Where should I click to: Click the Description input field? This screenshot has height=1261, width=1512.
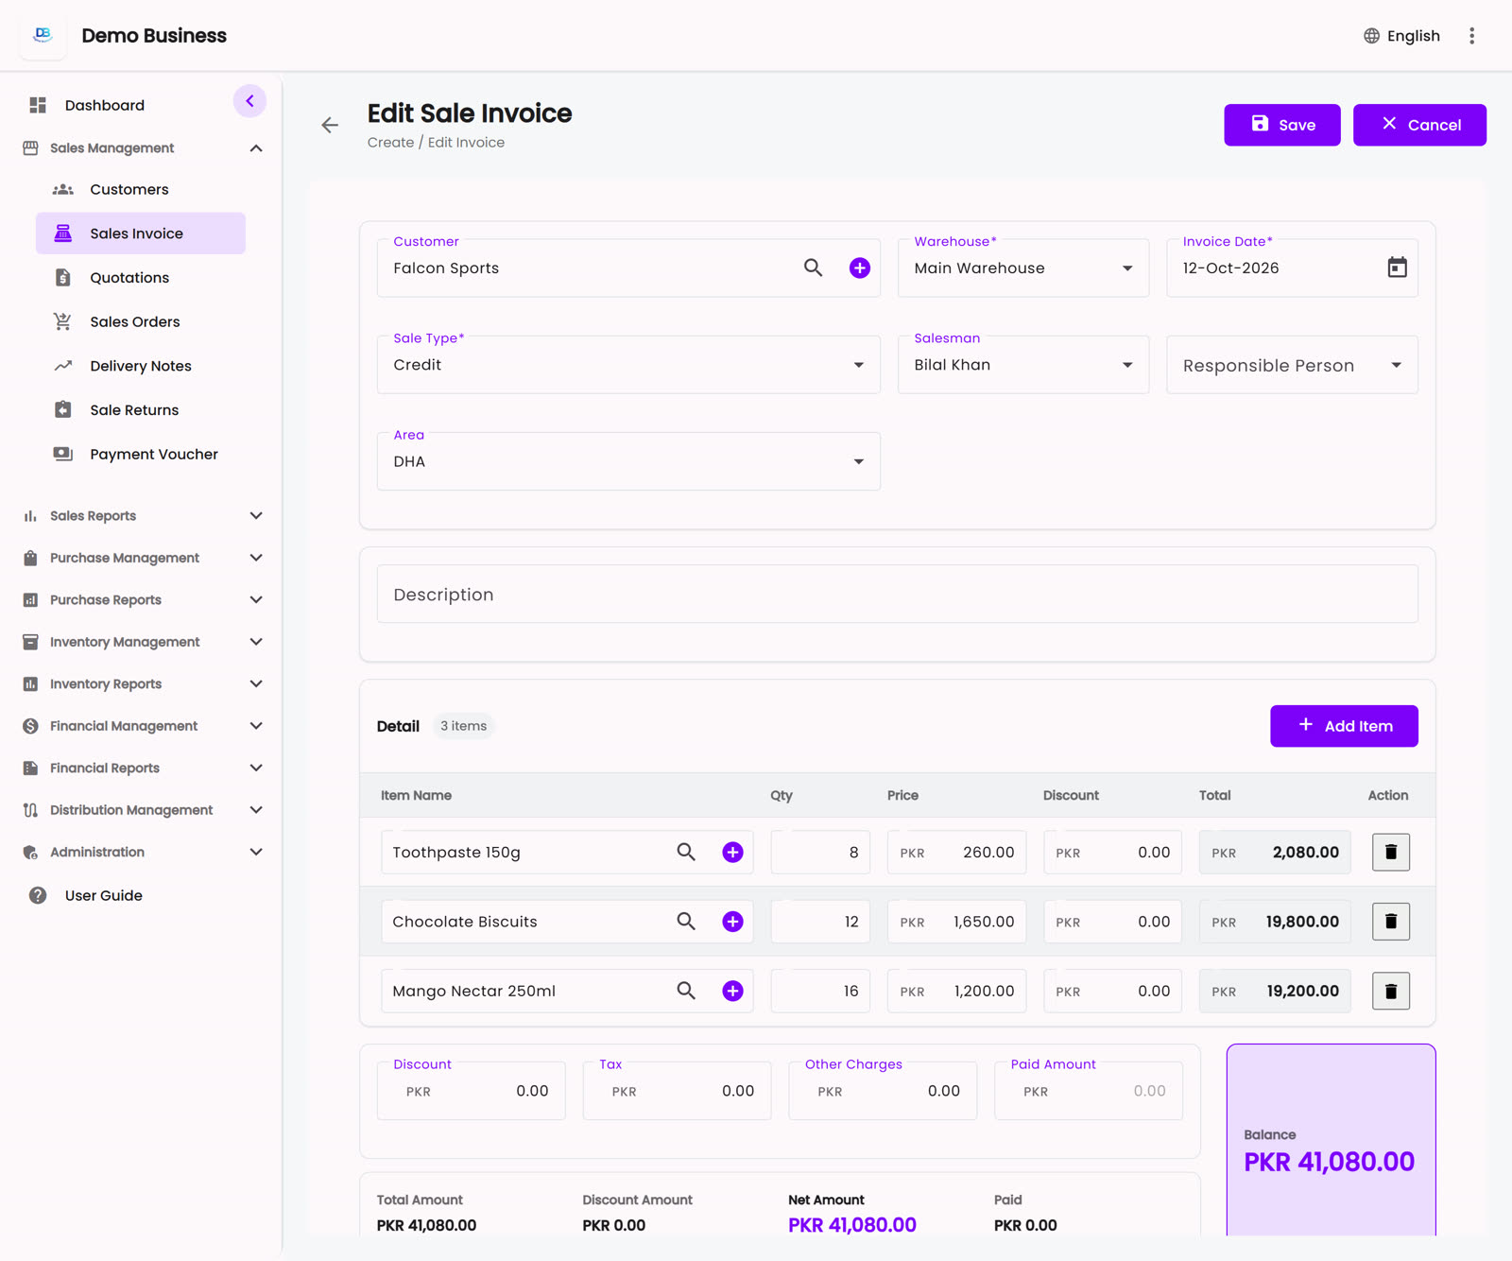pyautogui.click(x=897, y=595)
